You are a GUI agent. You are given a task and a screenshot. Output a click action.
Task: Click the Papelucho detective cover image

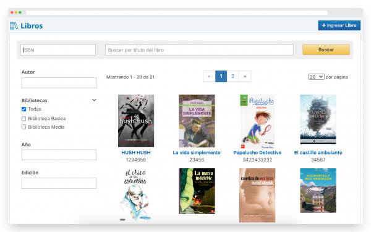point(257,121)
